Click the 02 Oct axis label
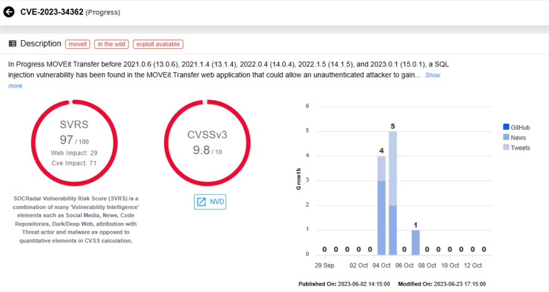 coord(359,265)
